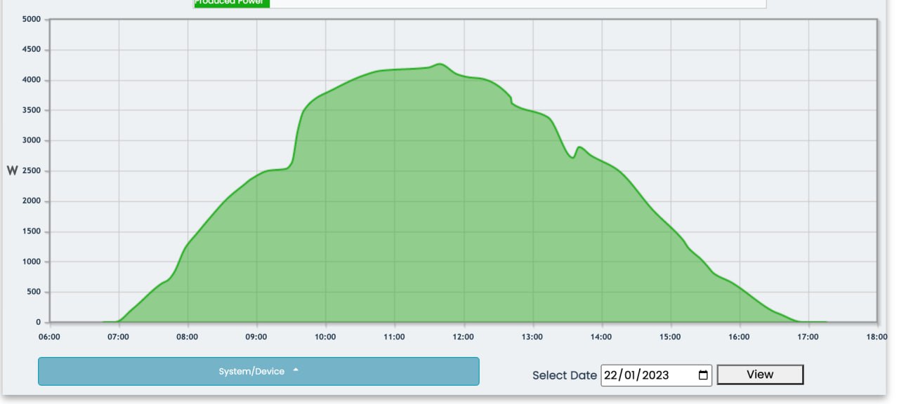Click the Produced Power legend label
Viewport: 899px width, 404px height.
coord(231,3)
